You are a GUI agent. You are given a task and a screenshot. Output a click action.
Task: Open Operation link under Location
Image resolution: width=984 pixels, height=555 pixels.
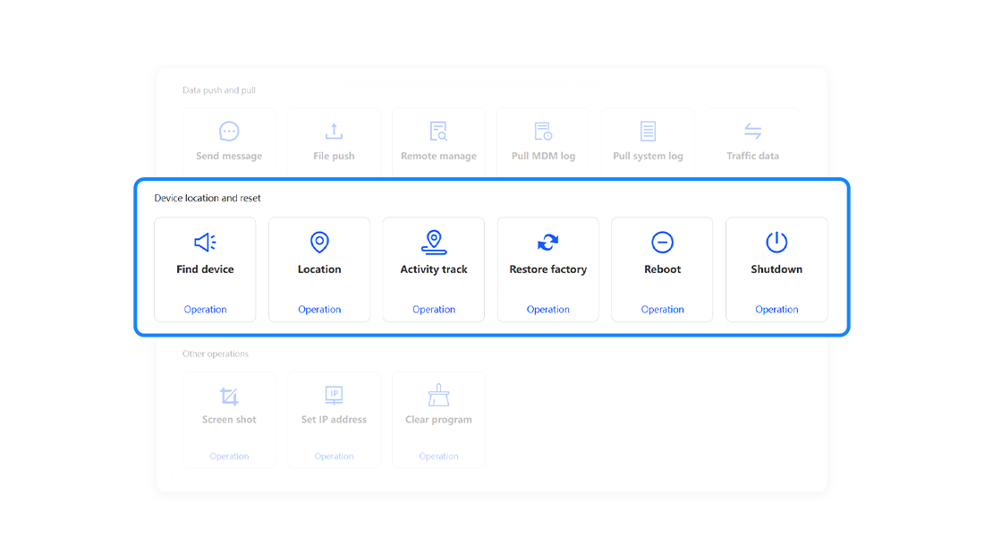coord(319,310)
